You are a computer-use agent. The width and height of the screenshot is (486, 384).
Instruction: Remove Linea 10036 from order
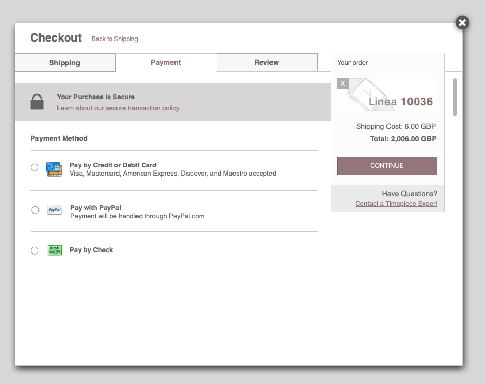pos(343,83)
